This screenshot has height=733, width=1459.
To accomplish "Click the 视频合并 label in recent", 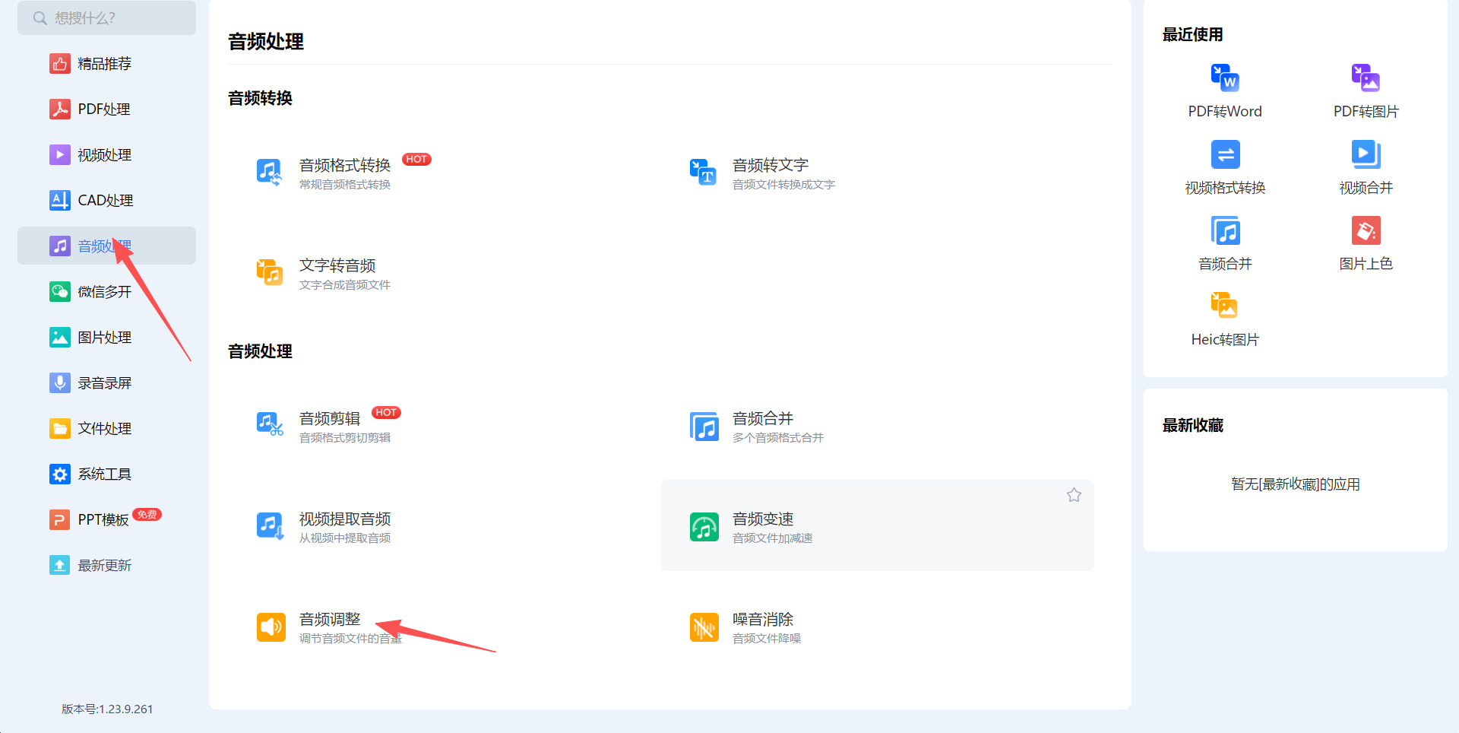I will 1366,188.
